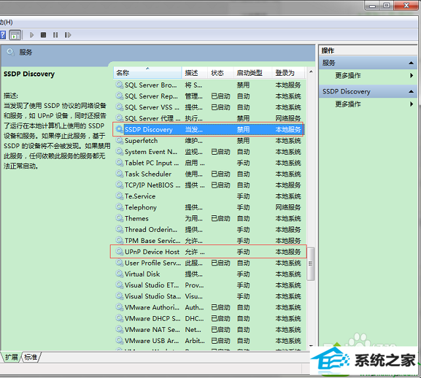Click the Restart Service toolbar icon
Screen dimensions: 421x378
pos(68,35)
